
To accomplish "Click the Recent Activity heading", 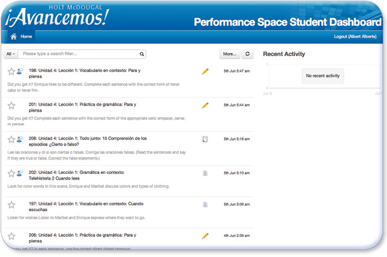I will pos(284,54).
